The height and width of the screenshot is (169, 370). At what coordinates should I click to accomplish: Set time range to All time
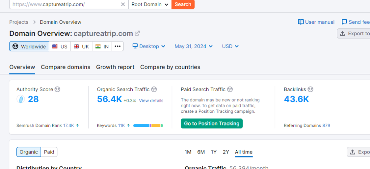[244, 152]
